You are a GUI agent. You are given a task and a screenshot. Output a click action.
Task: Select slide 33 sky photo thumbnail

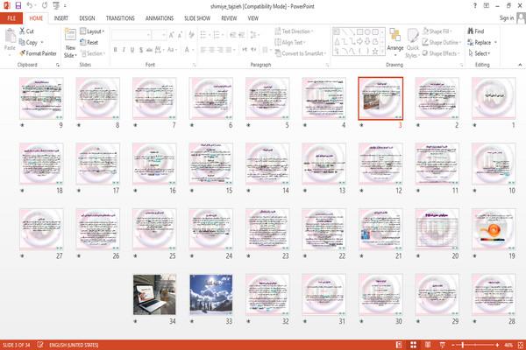[x=211, y=295]
